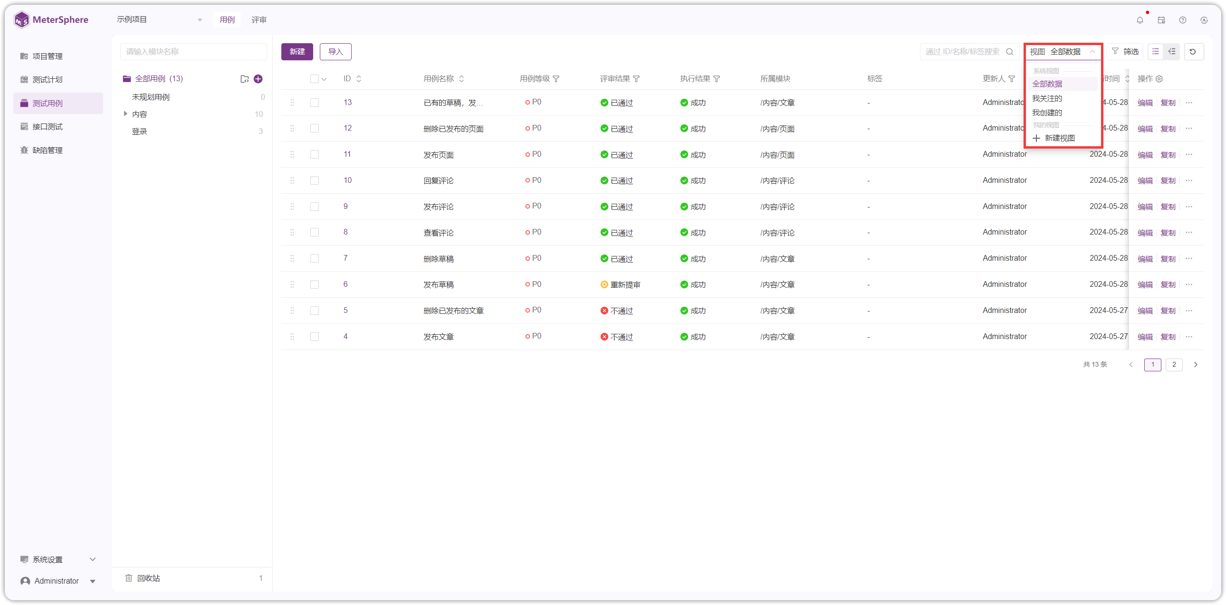The image size is (1226, 605).
Task: Open 缺陷管理 in sidebar
Action: 58,150
